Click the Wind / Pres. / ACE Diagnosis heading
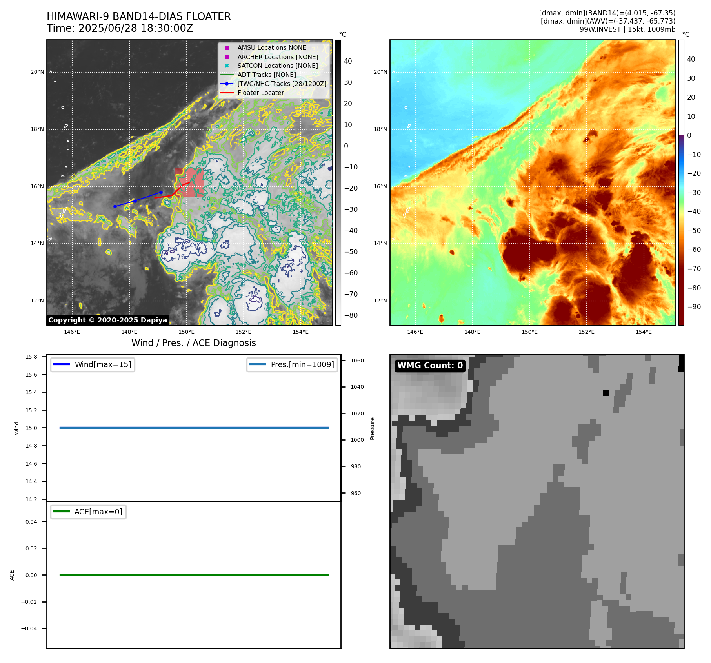711x663 pixels. pos(194,343)
